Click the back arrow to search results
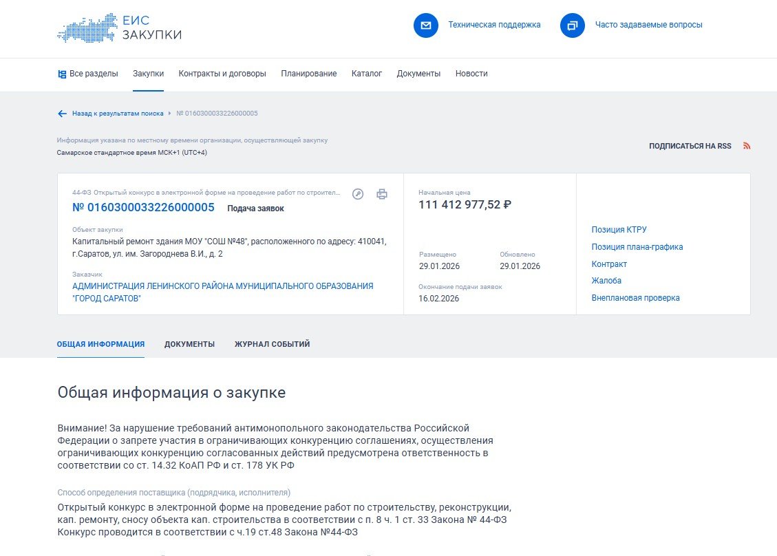The width and height of the screenshot is (777, 556). (x=62, y=114)
